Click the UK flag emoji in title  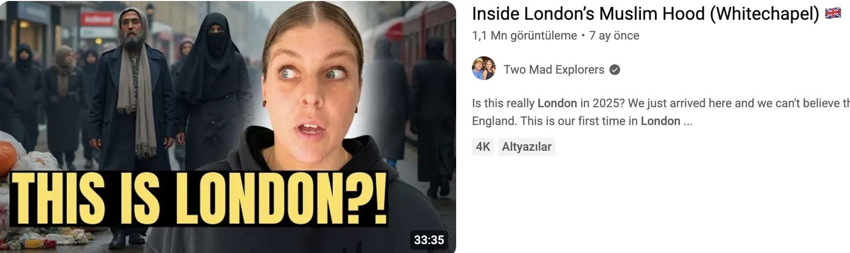(833, 13)
